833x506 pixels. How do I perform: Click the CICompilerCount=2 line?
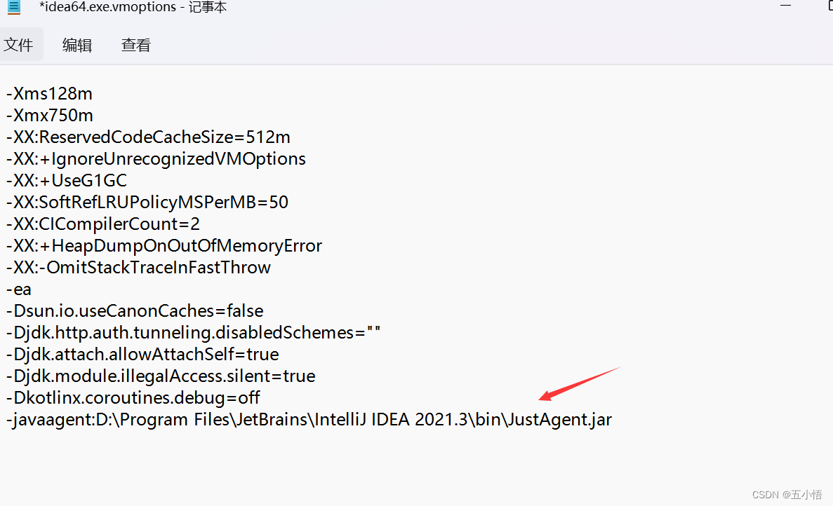click(103, 224)
